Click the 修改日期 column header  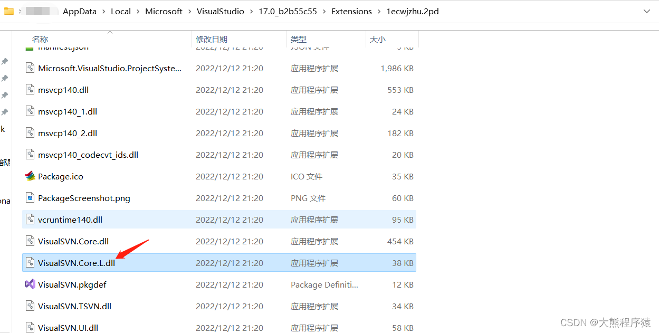(x=211, y=39)
